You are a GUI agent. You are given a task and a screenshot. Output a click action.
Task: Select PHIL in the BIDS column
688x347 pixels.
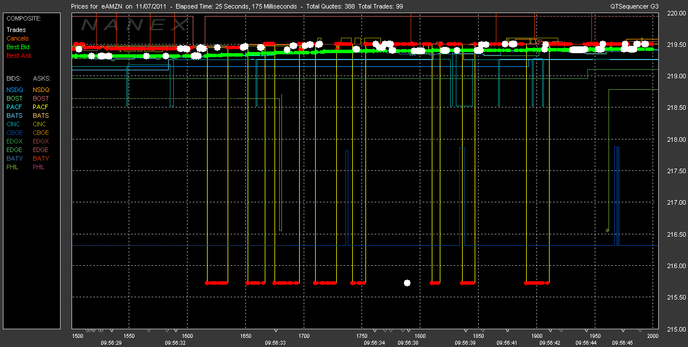tap(14, 167)
